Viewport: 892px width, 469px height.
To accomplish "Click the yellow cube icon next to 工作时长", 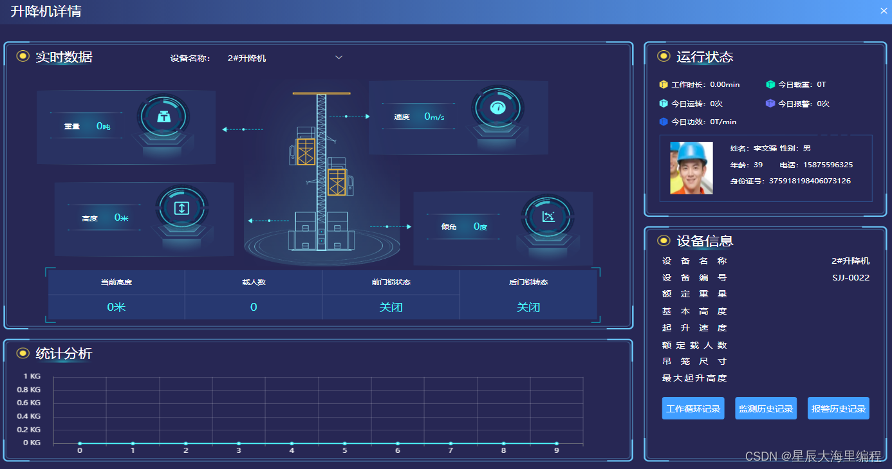I will coord(664,84).
